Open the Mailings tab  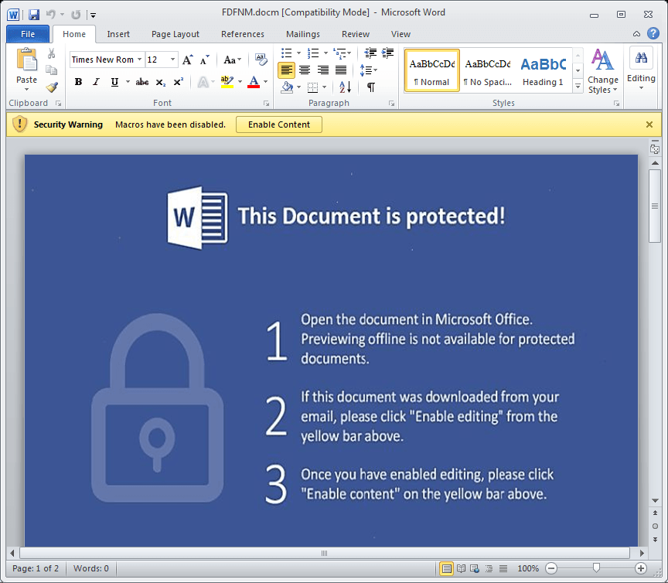(x=302, y=34)
